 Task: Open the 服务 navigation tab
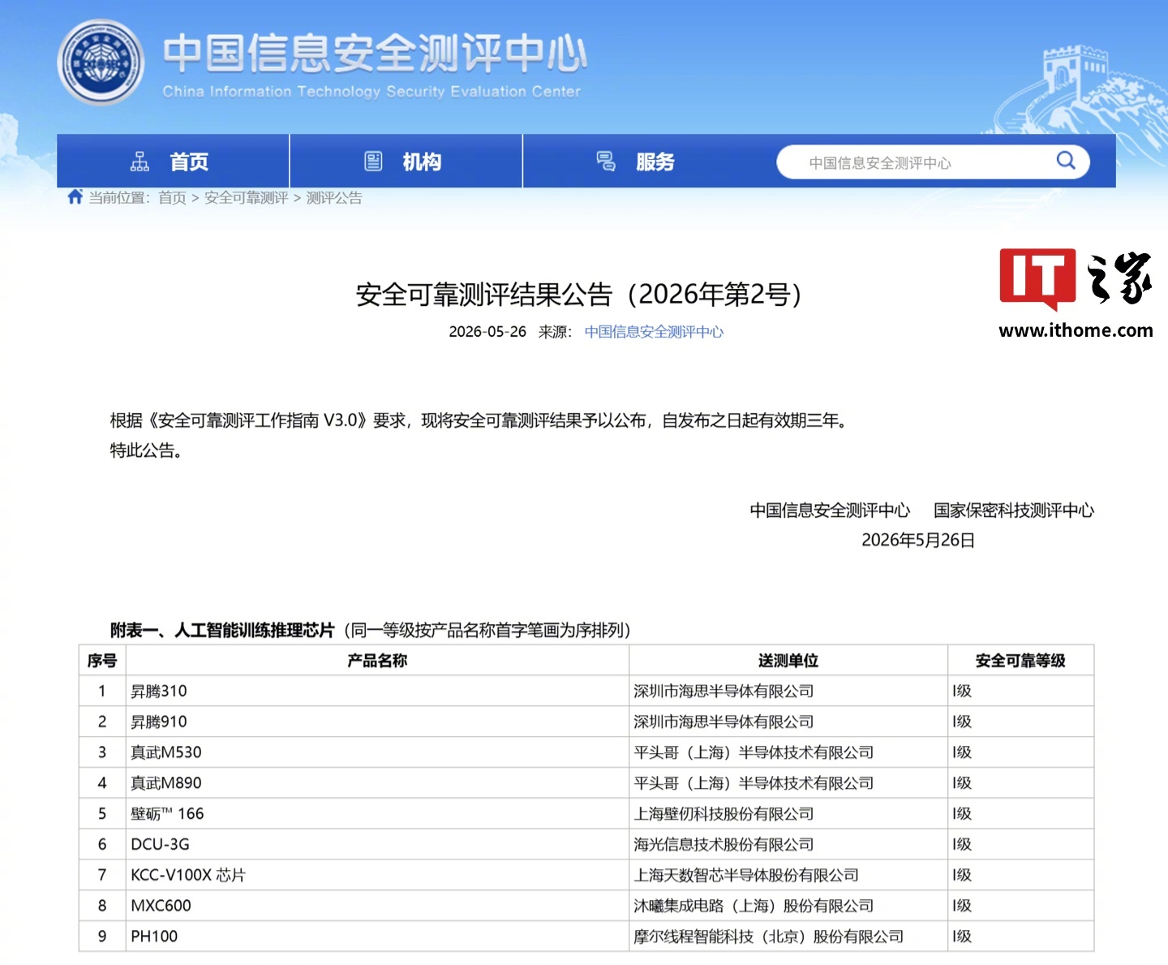click(639, 162)
